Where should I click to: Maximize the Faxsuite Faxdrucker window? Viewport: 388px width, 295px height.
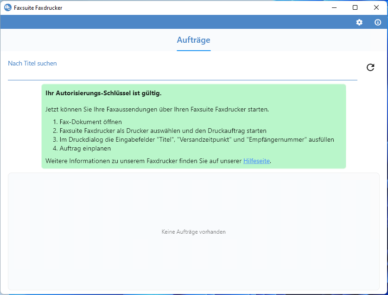pos(355,8)
